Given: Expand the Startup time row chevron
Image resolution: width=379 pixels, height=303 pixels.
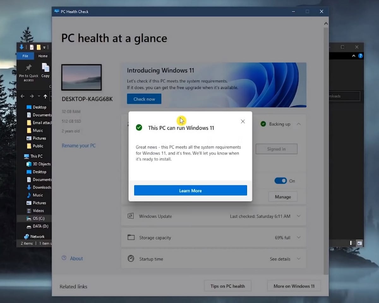Looking at the screenshot, I should coord(298,259).
